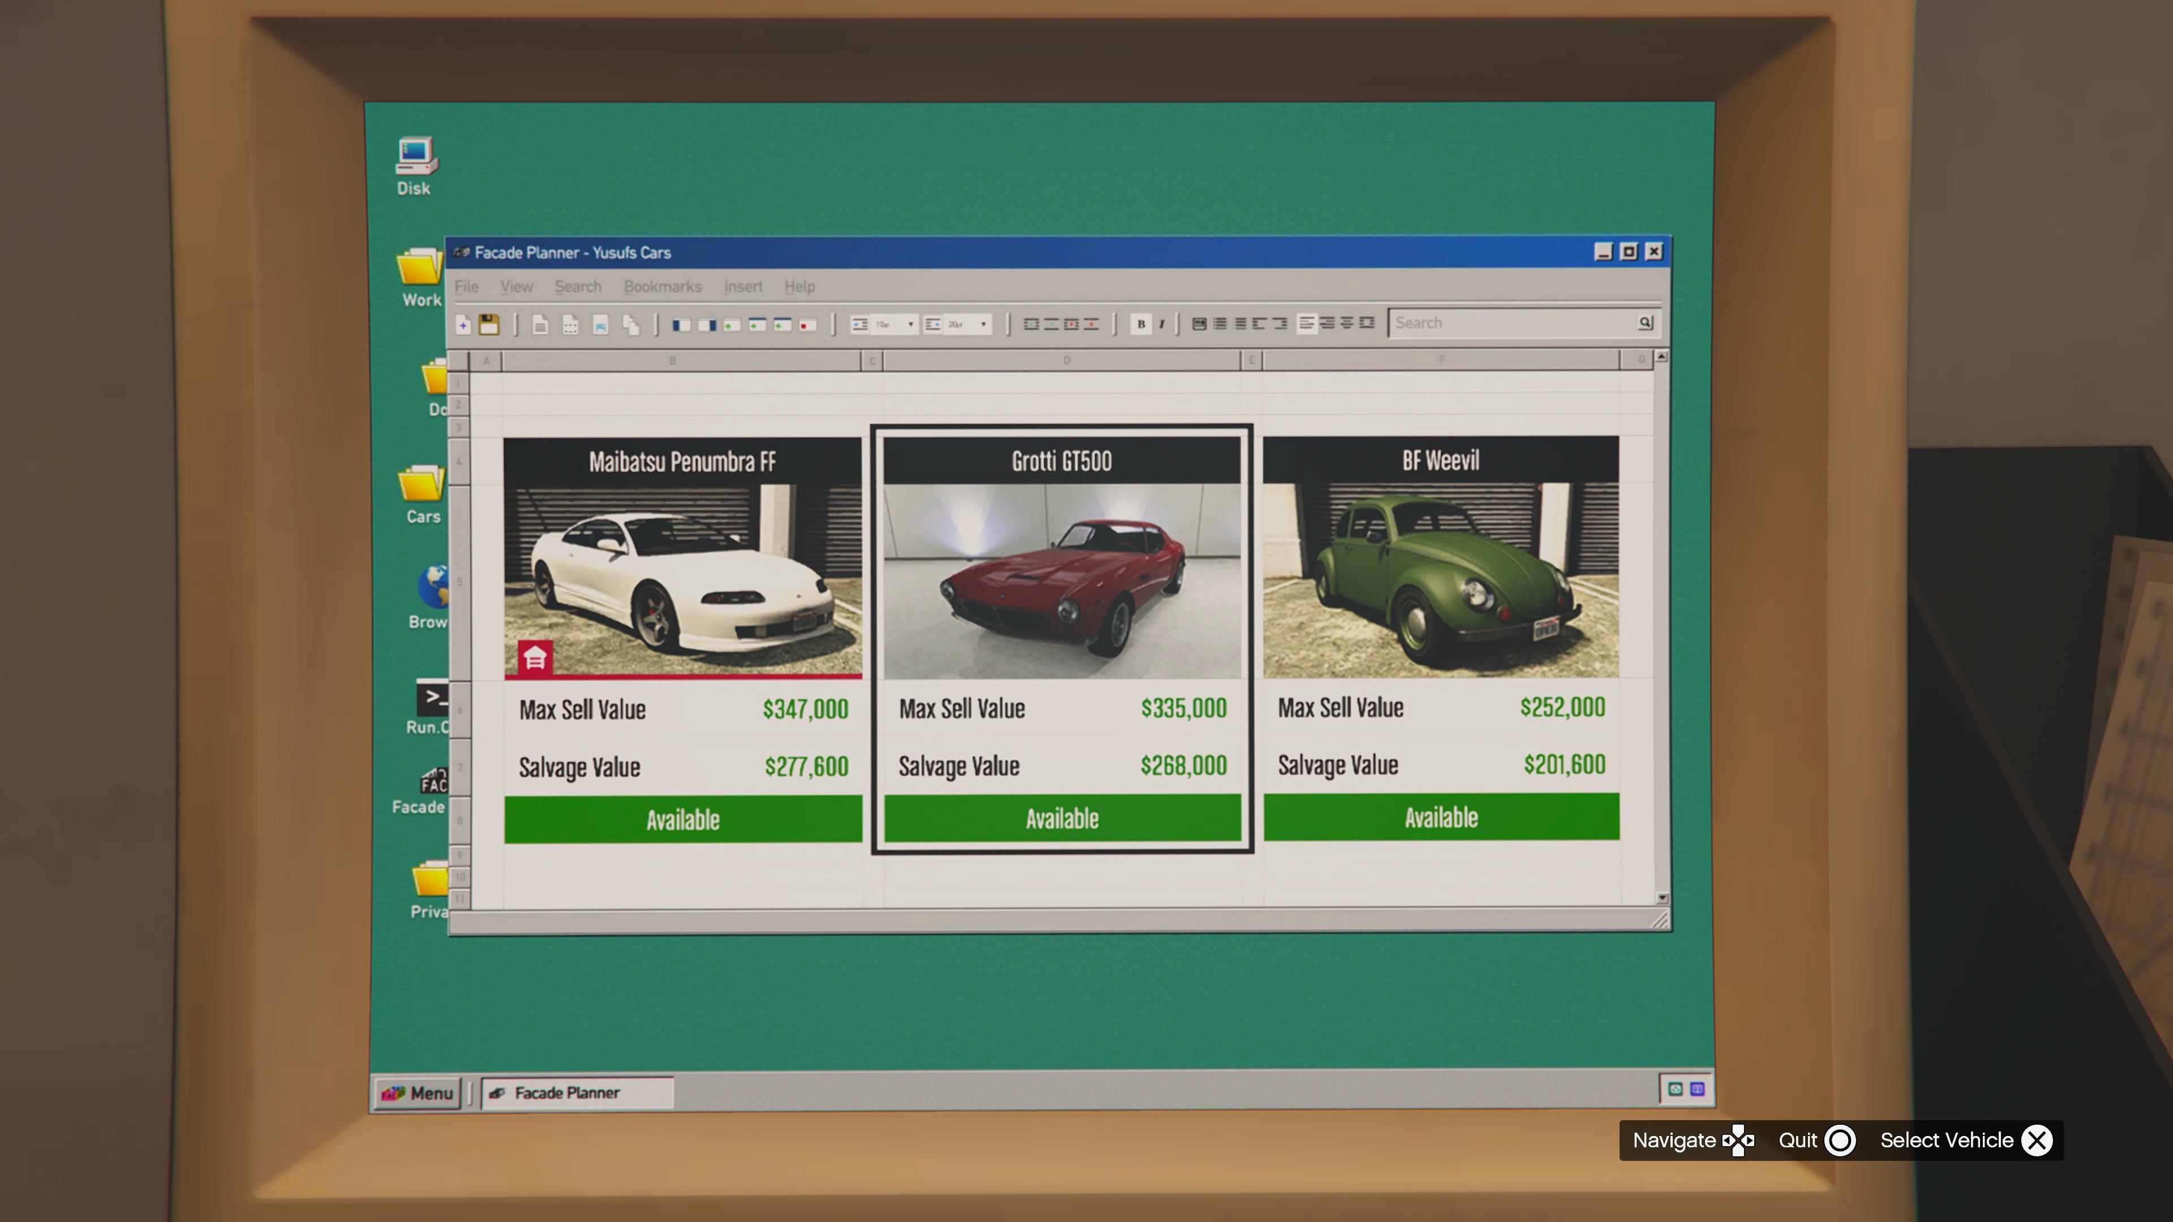
Task: Toggle the left text alignment button
Action: pos(1307,324)
